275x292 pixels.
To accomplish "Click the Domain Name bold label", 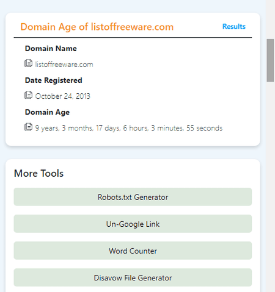I will tap(51, 49).
